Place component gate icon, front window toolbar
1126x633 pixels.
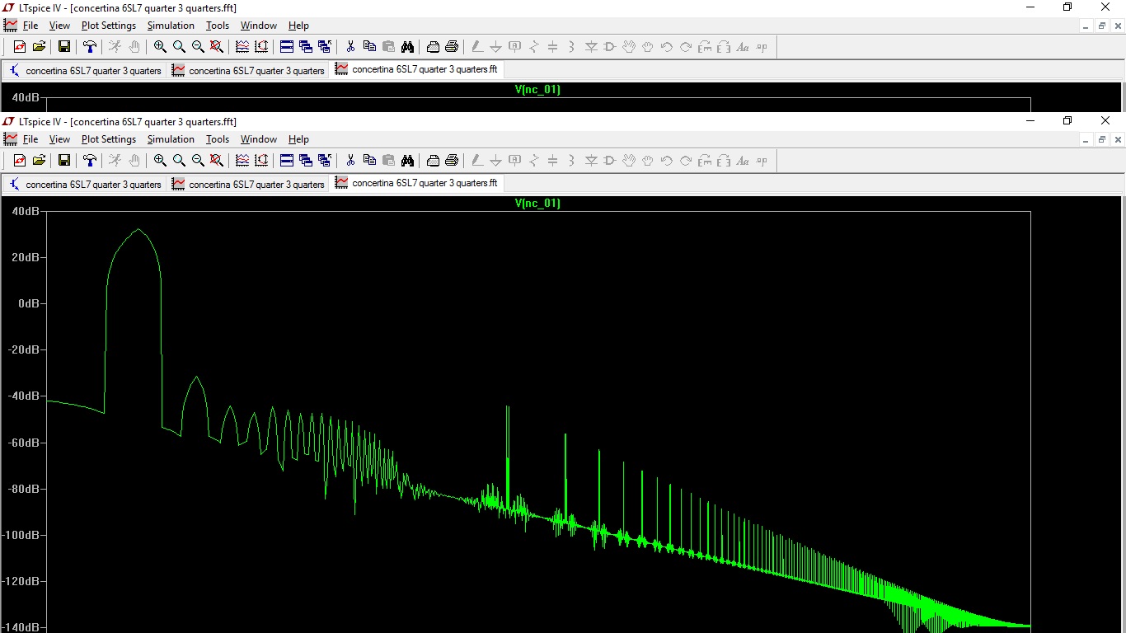pyautogui.click(x=610, y=161)
